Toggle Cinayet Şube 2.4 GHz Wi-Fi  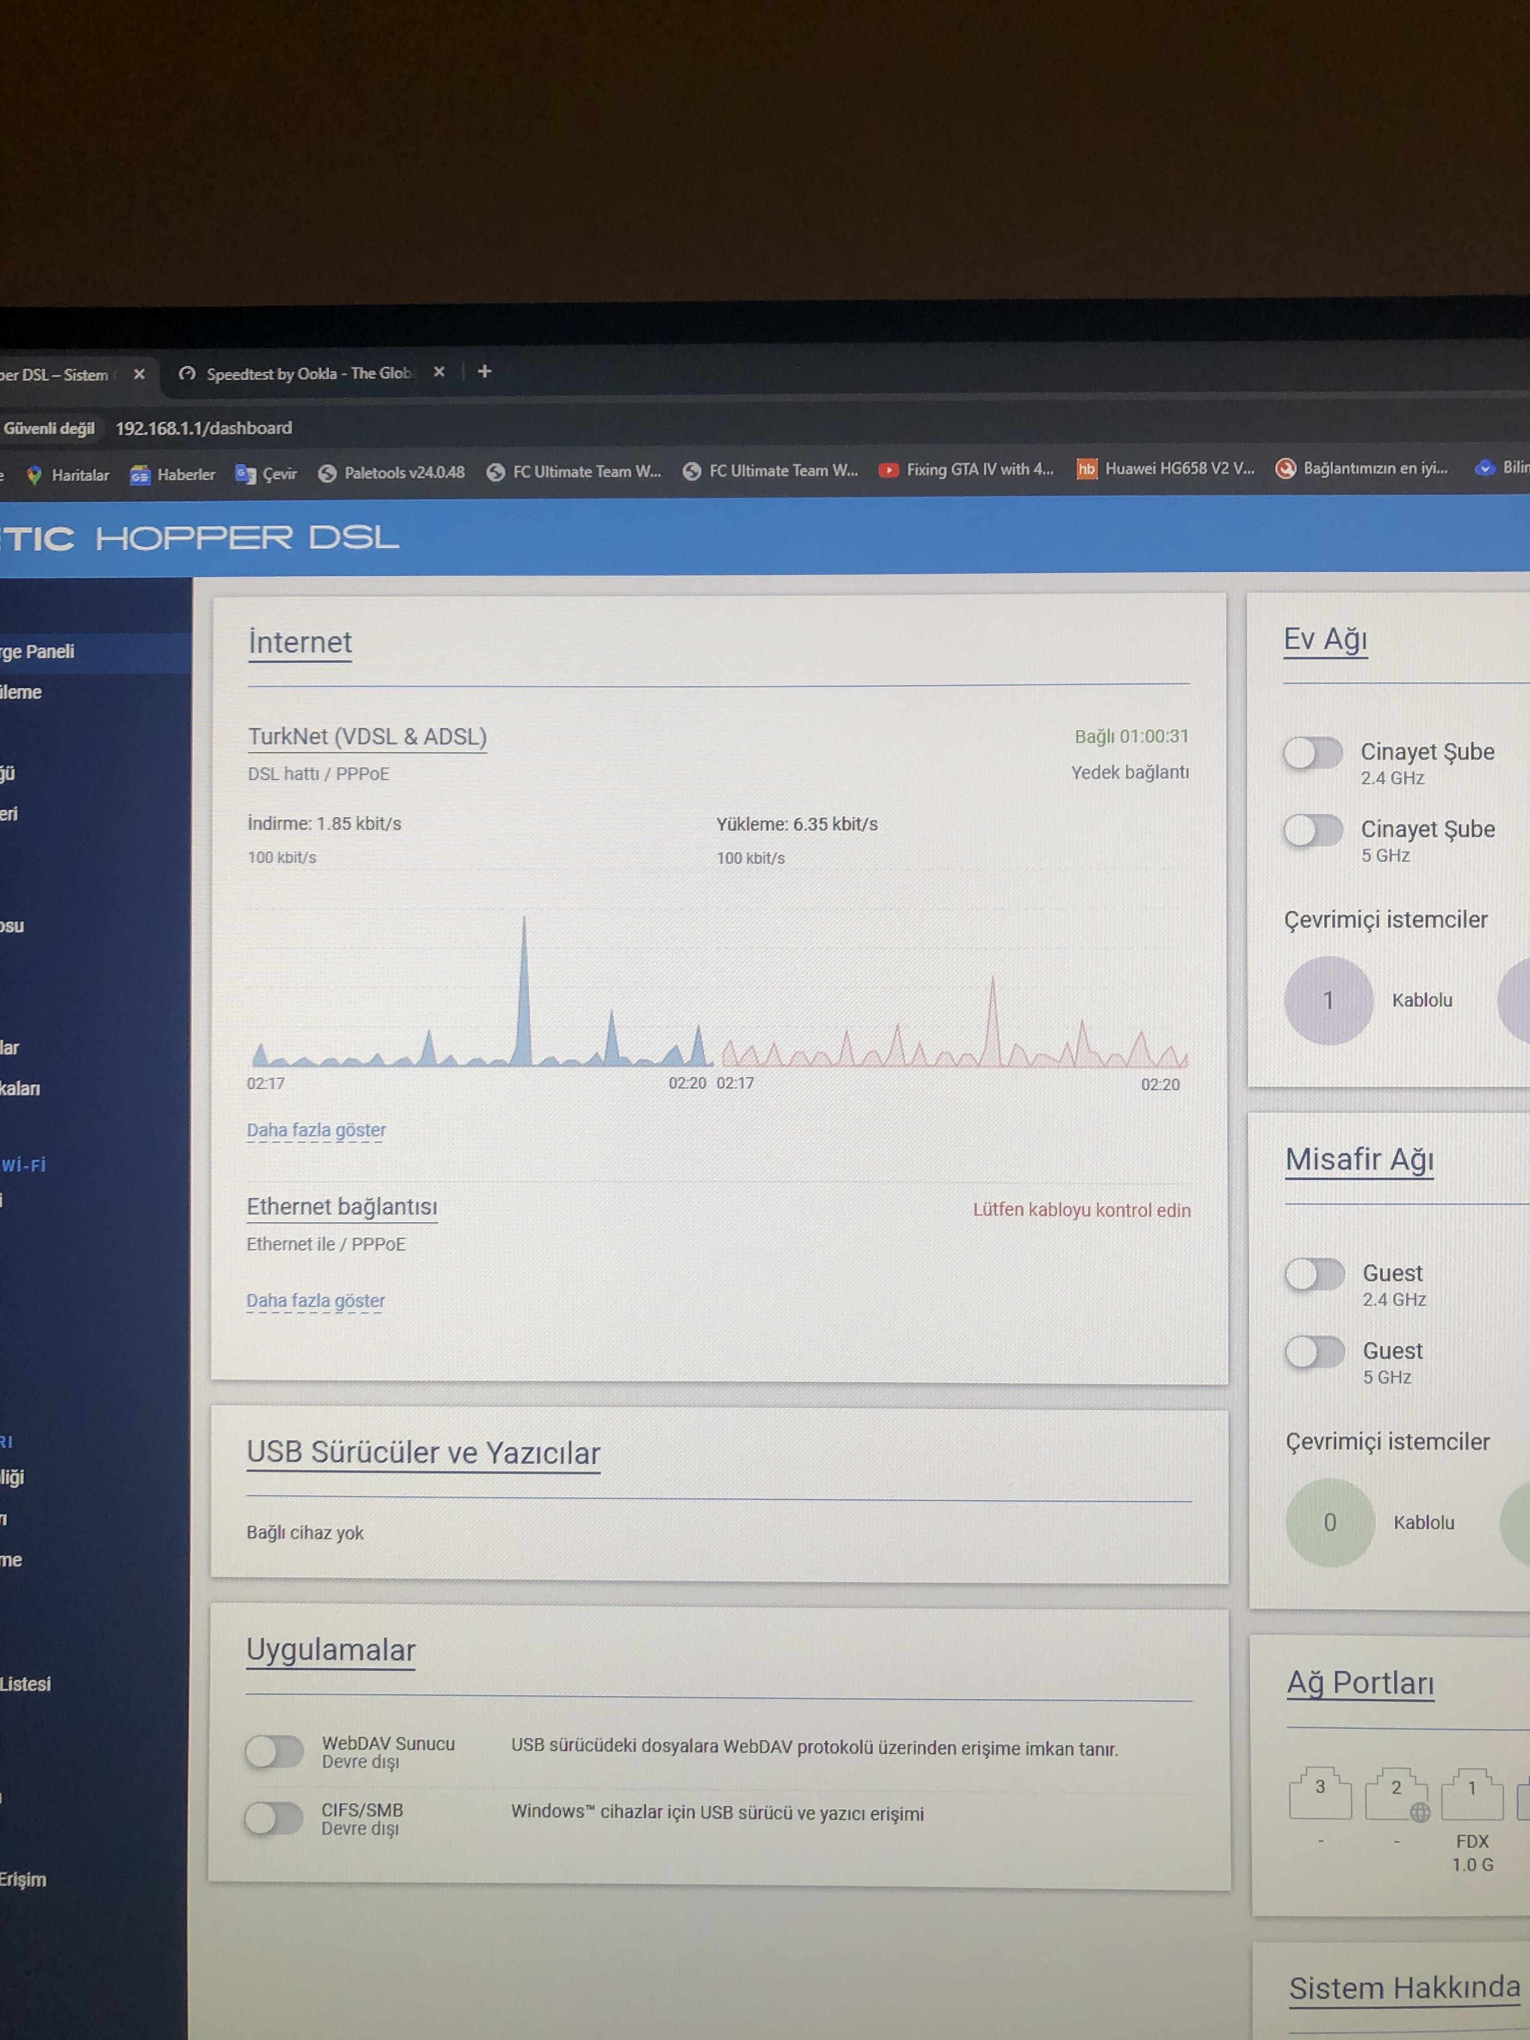tap(1313, 752)
